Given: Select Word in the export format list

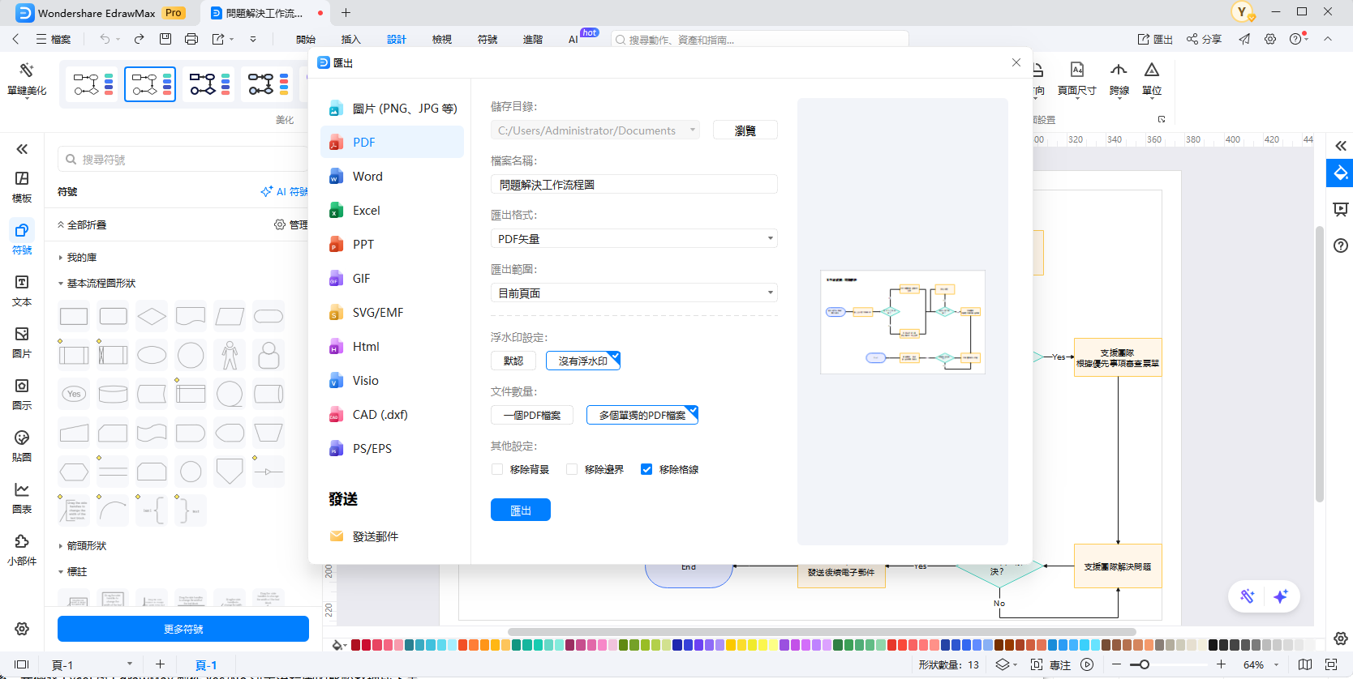Looking at the screenshot, I should tap(367, 177).
